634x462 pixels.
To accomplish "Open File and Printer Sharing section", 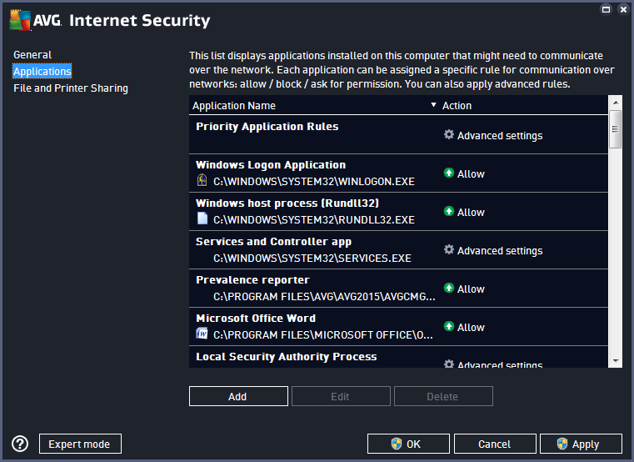I will click(71, 88).
